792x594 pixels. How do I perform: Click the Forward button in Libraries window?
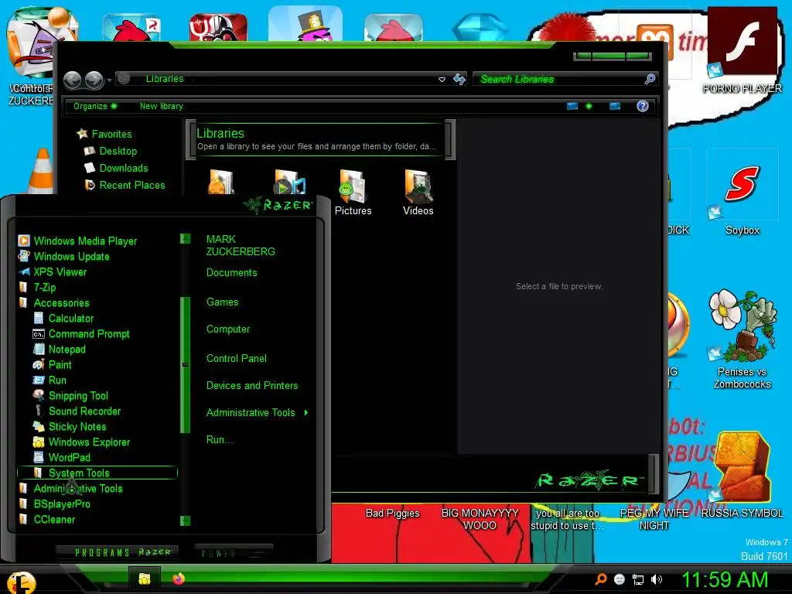pos(94,80)
